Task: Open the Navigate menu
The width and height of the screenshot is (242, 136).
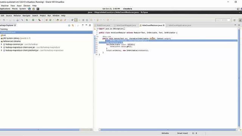Action: (26, 15)
